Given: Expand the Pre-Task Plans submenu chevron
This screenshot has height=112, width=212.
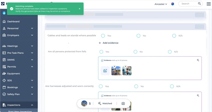Looking at the screenshot, I should point(32,53).
